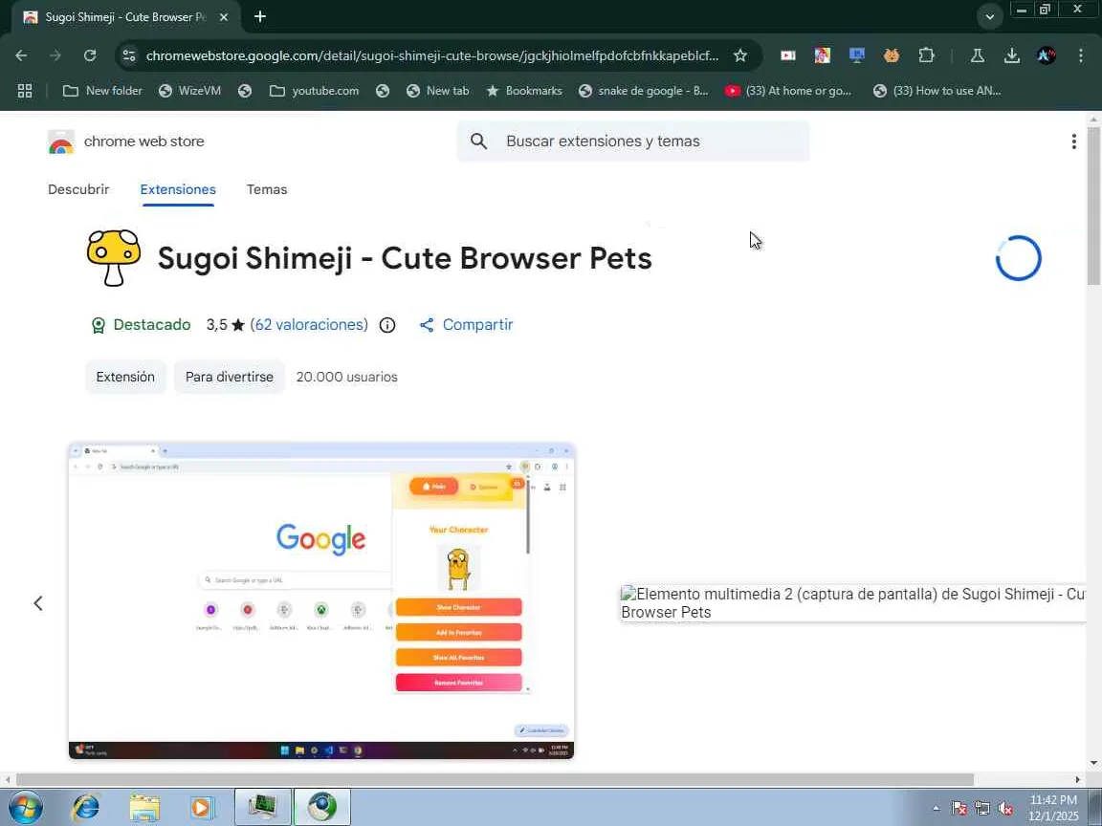
Task: Click the Extensión category chip
Action: [126, 378]
